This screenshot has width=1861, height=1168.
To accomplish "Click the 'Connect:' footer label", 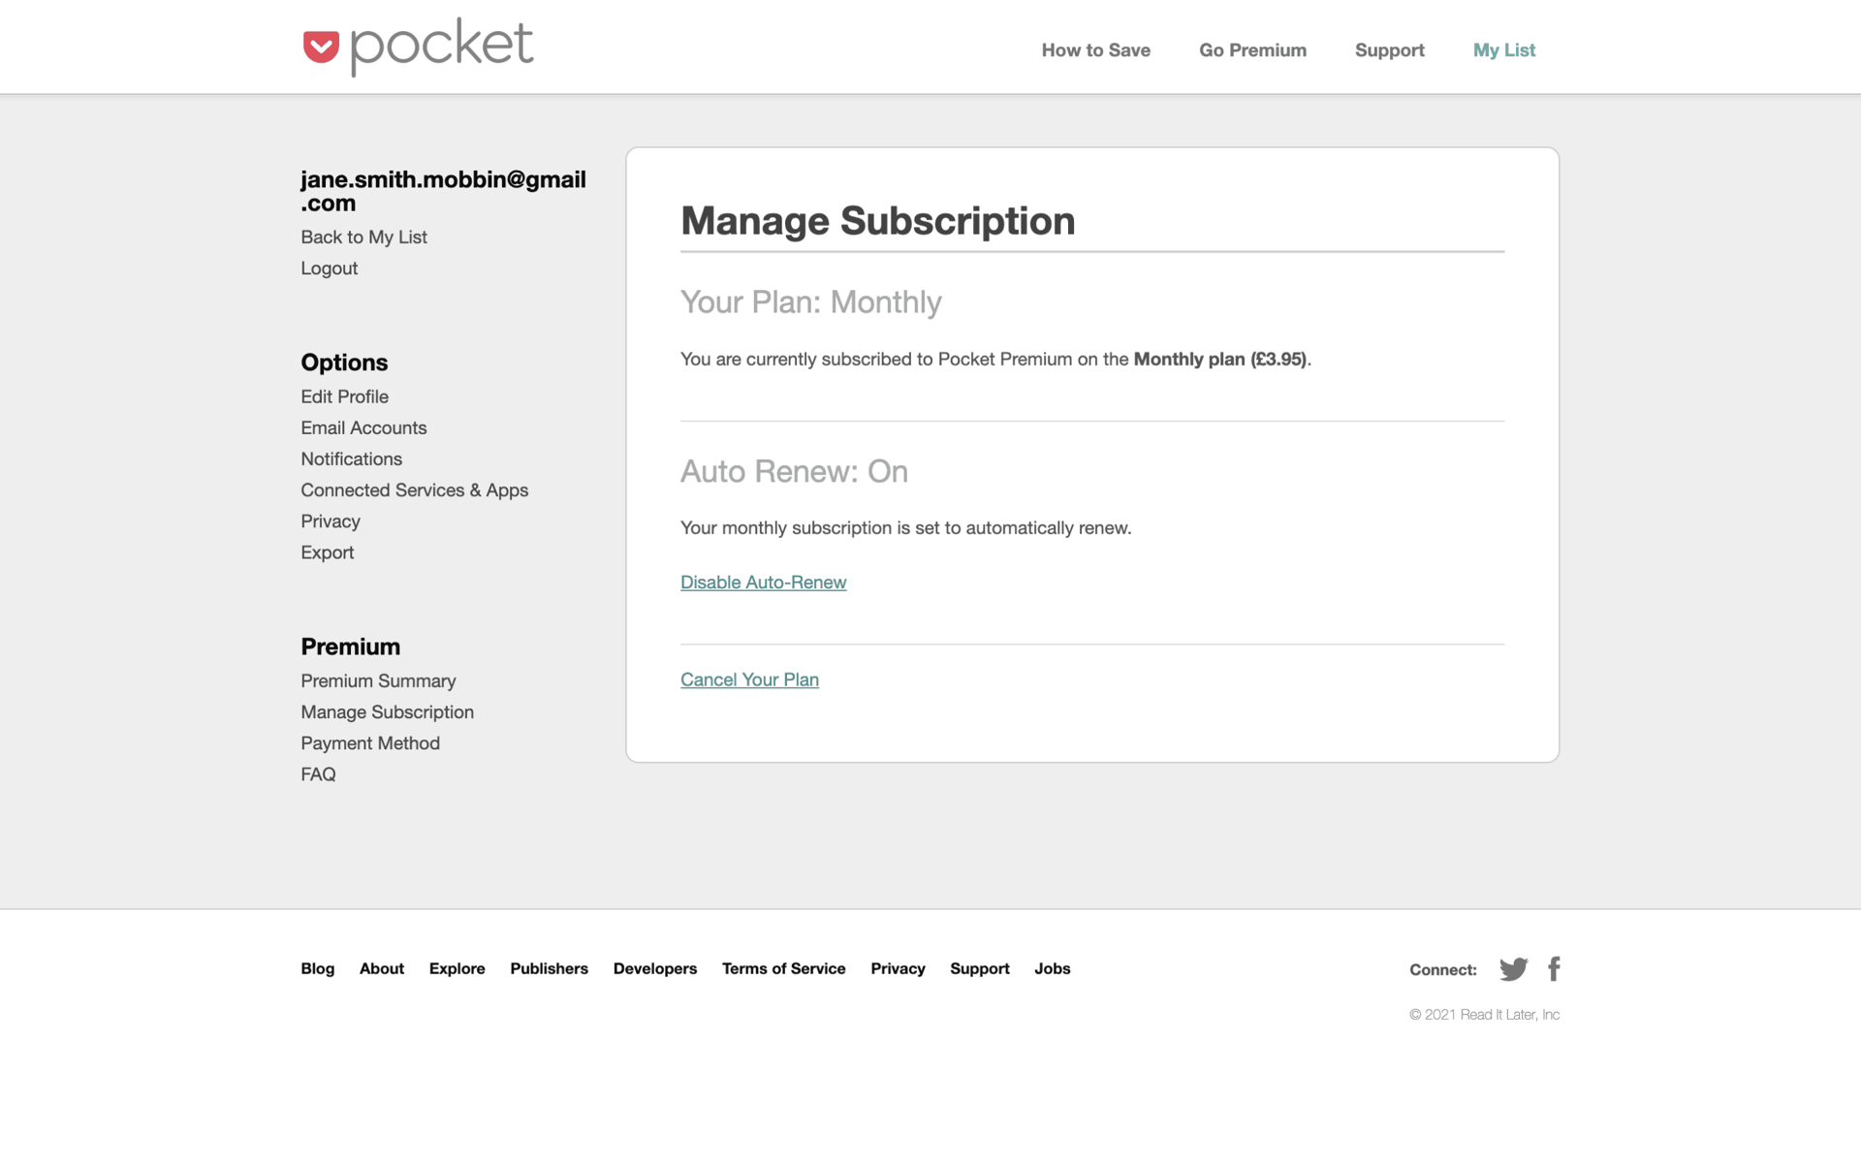I will (x=1442, y=970).
